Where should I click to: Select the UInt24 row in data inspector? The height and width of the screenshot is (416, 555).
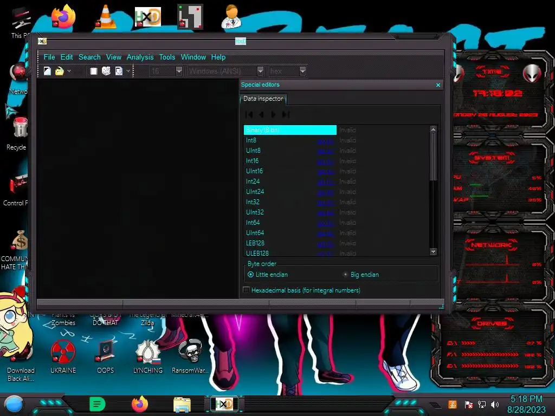[336, 192]
